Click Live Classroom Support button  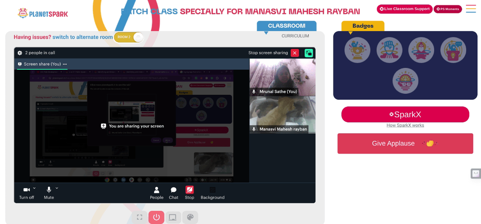tap(405, 9)
